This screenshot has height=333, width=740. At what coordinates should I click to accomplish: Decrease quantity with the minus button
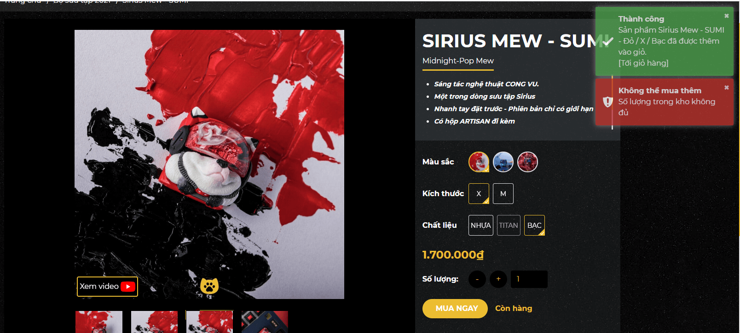click(x=477, y=279)
